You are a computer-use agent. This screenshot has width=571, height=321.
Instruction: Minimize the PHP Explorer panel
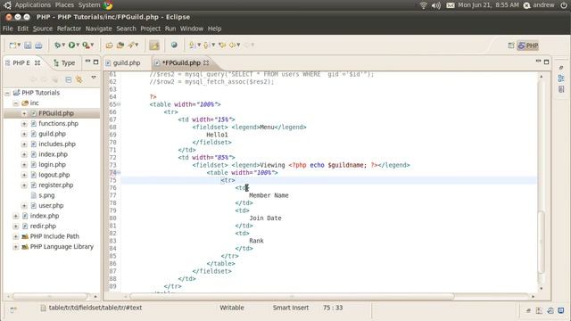[87, 62]
